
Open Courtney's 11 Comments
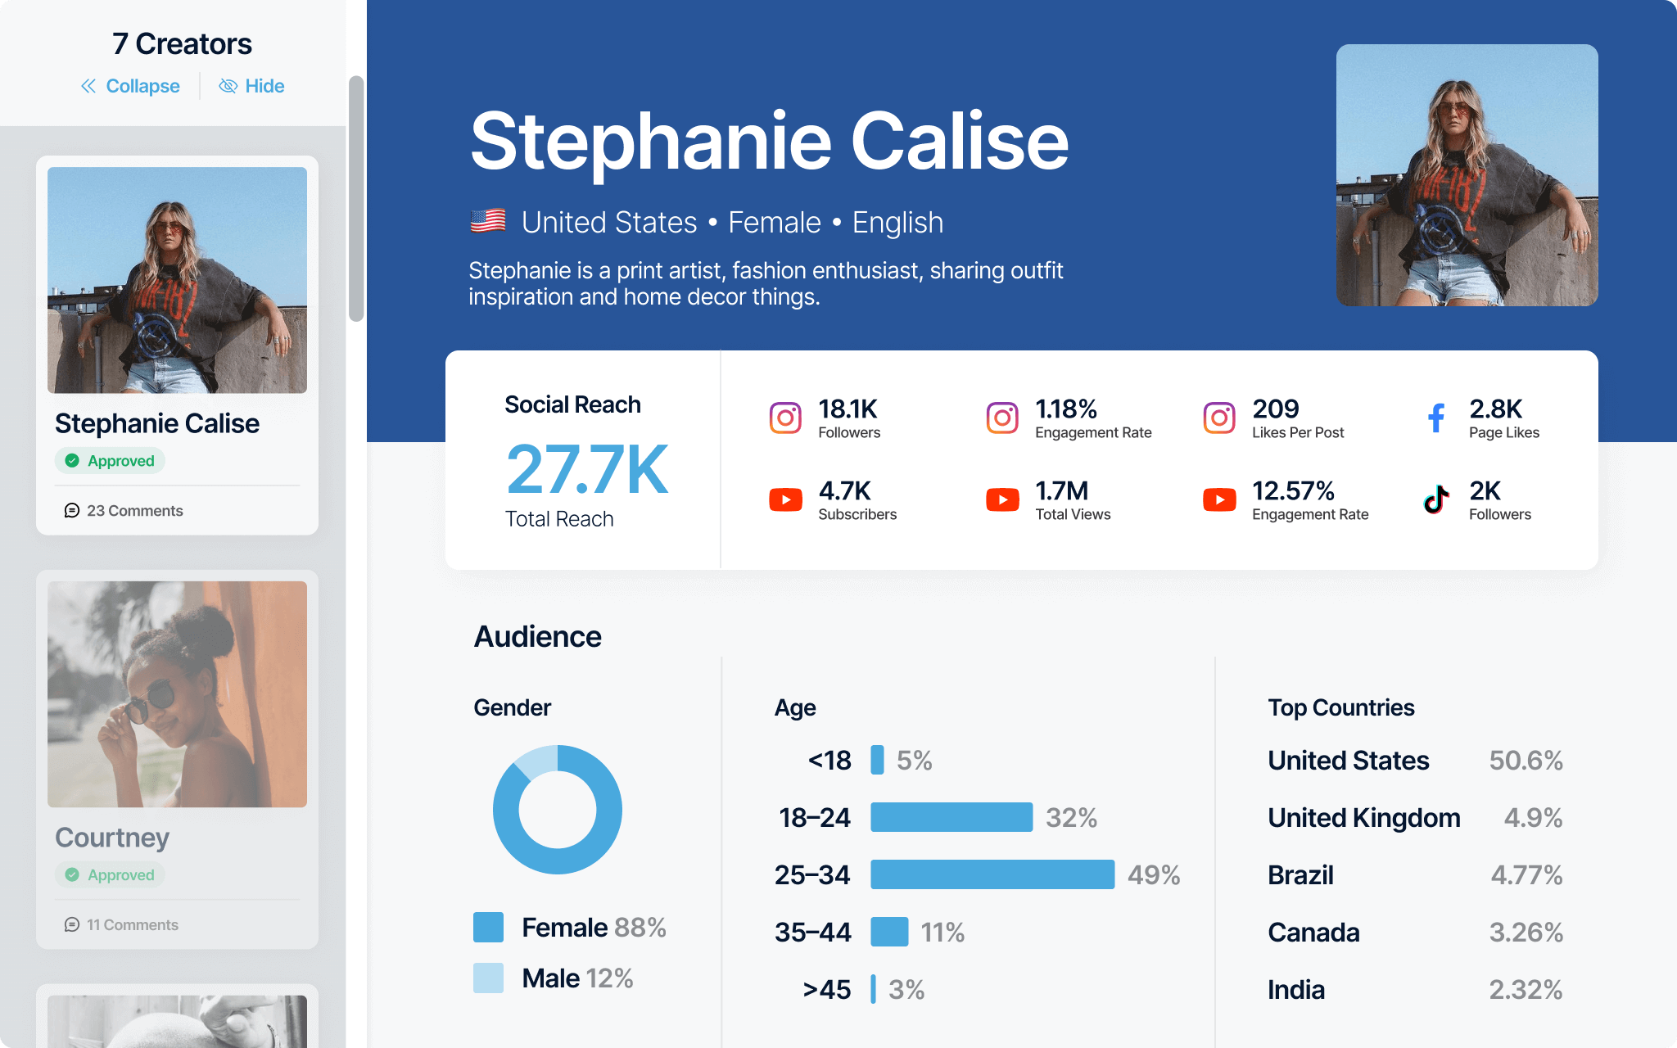121,925
